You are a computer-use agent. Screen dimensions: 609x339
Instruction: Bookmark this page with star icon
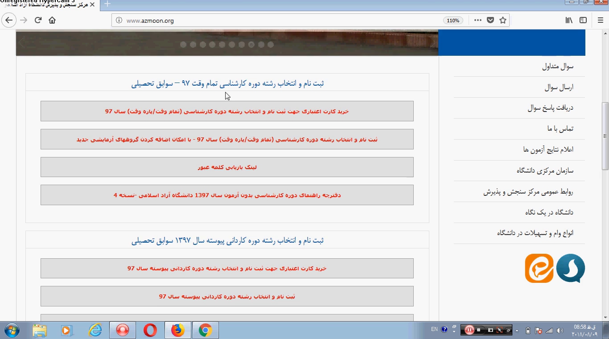pos(503,20)
